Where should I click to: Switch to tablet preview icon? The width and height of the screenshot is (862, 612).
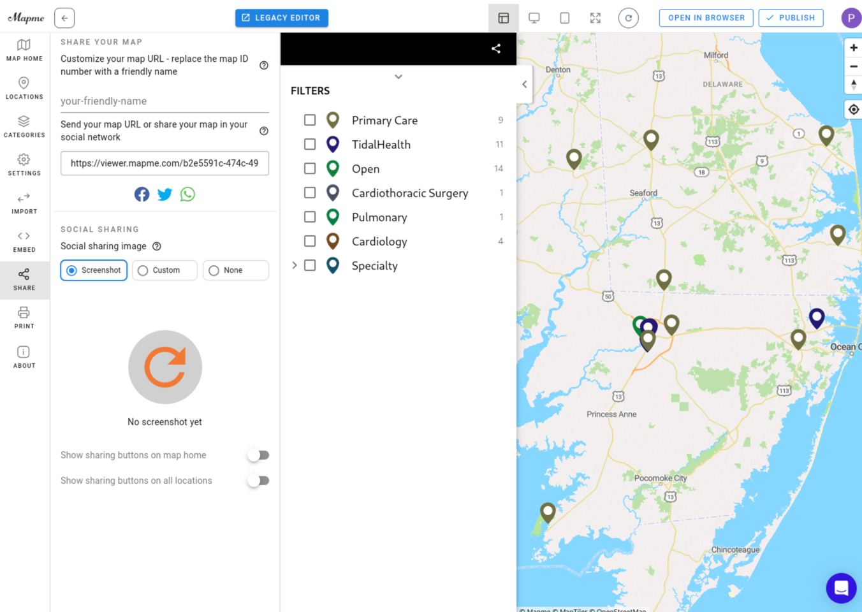point(565,18)
